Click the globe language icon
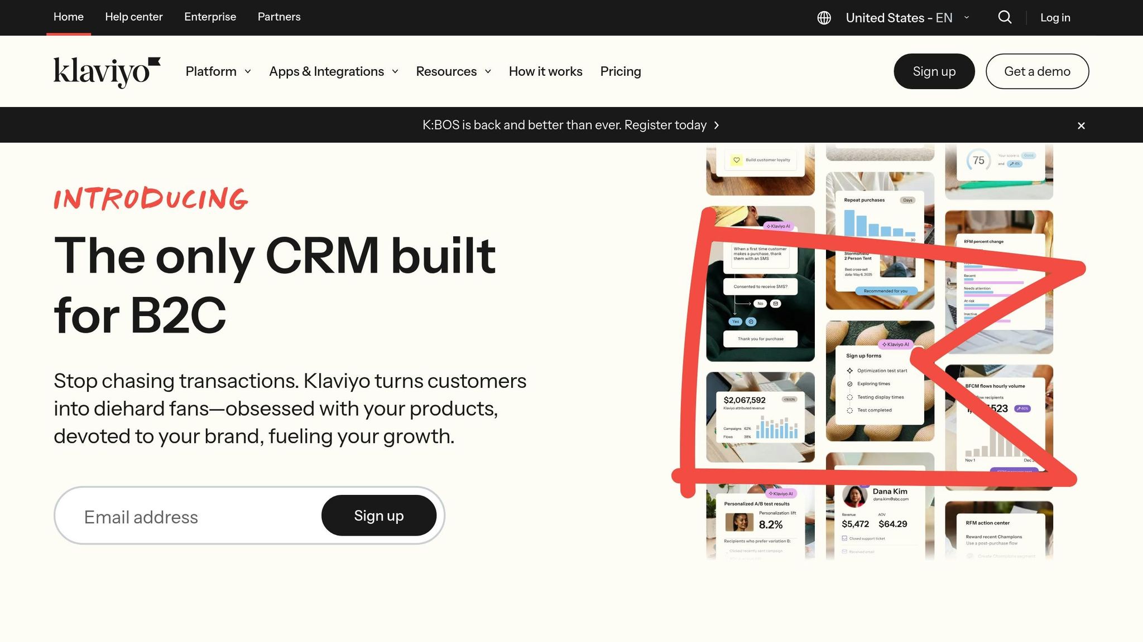1143x642 pixels. tap(824, 18)
